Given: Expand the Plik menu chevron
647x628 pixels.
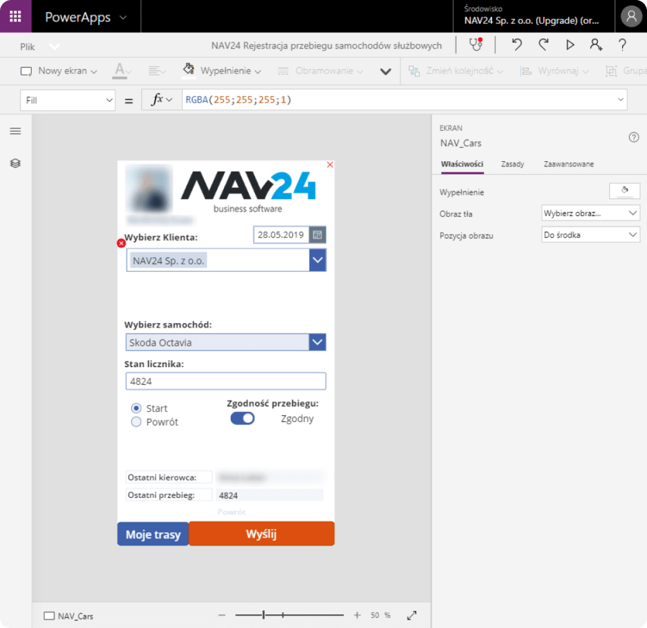Looking at the screenshot, I should (x=55, y=46).
